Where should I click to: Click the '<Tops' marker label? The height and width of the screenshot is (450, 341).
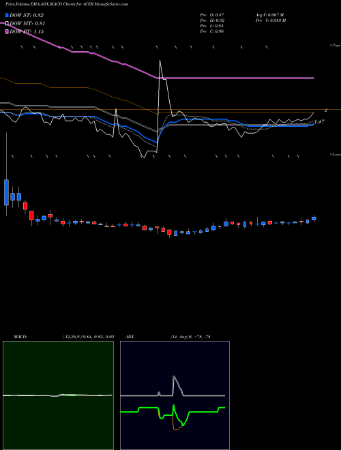coord(336,46)
